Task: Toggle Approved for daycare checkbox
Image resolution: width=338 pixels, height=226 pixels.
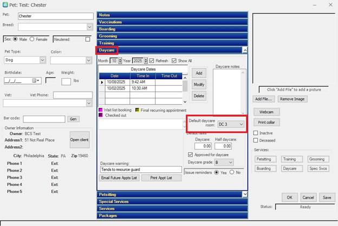Action: pos(190,154)
